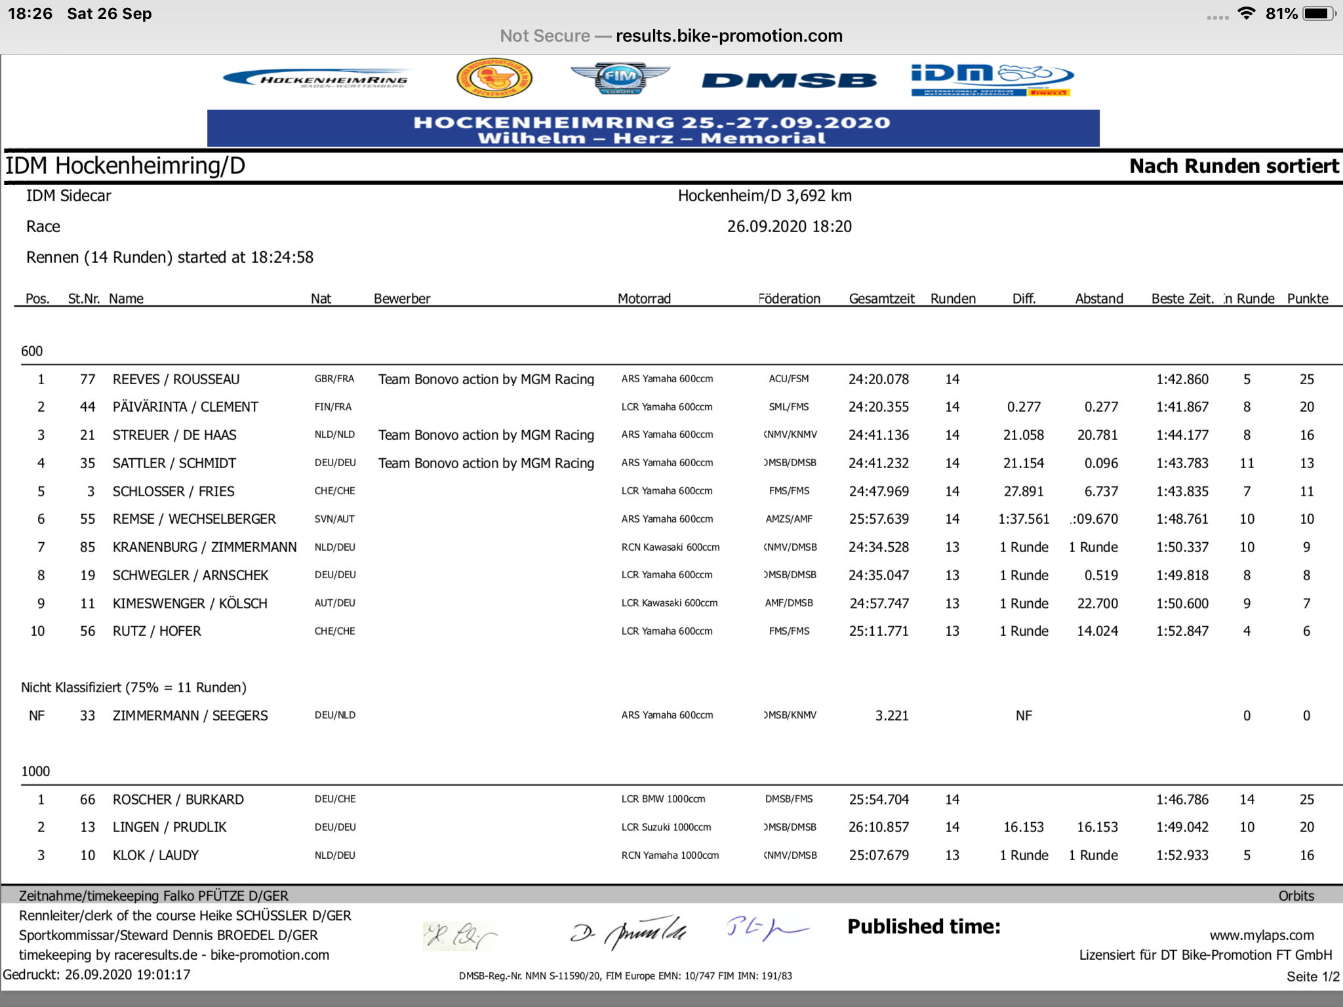Select 'Zeitnahme/timekeeping Falko PFÜTZE D/GER' line

153,896
